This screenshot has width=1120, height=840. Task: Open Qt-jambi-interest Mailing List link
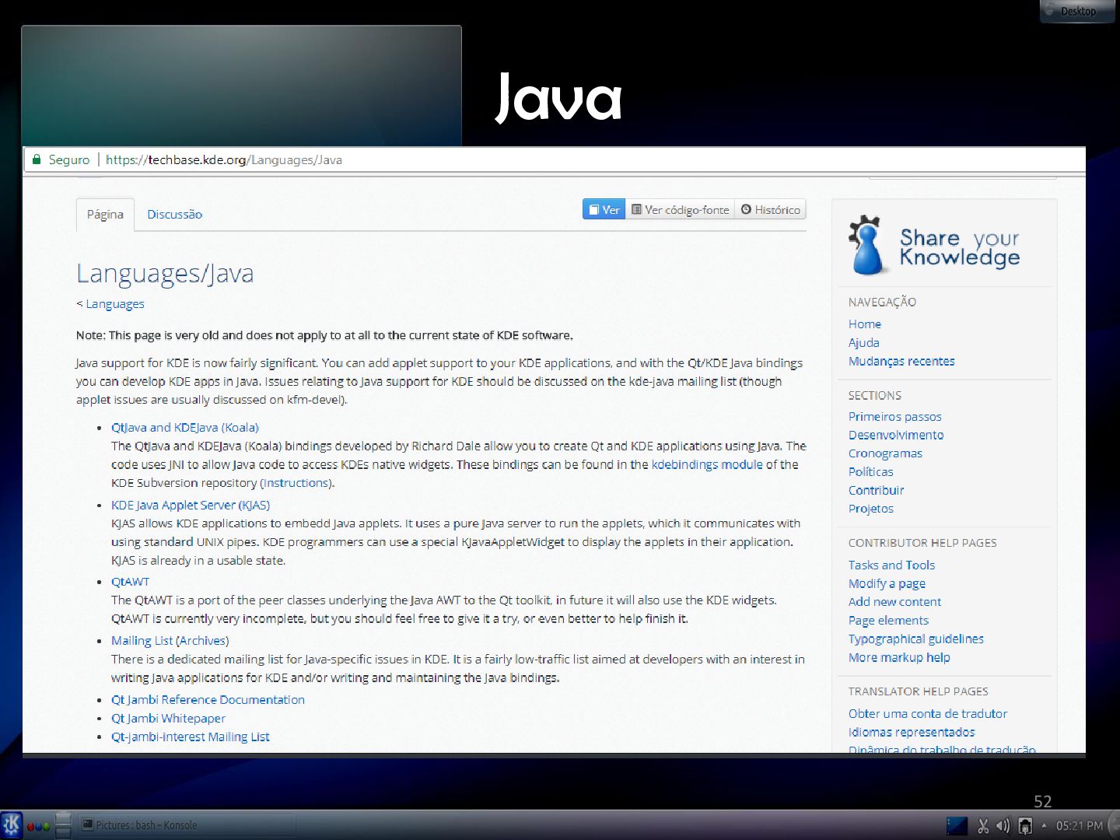[191, 737]
